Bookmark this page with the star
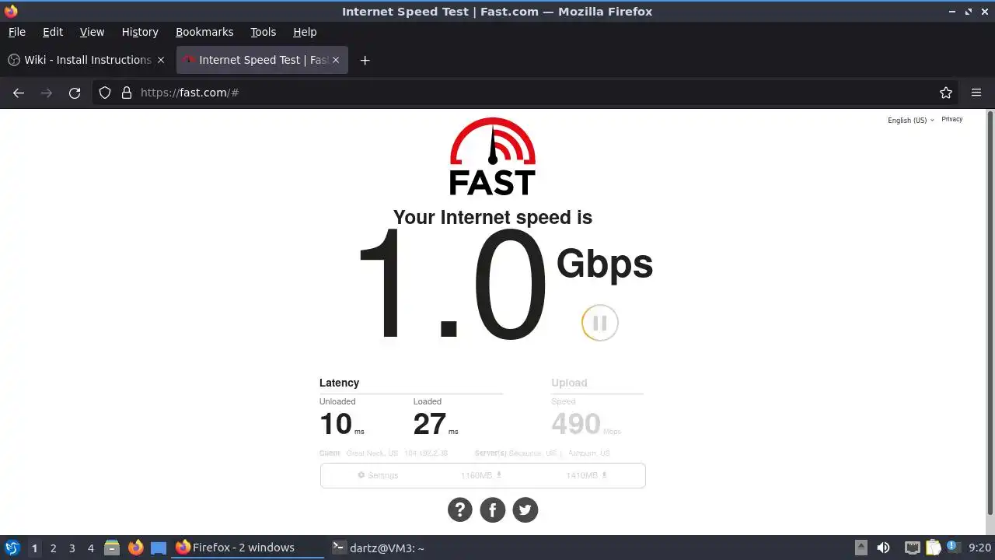Viewport: 995px width, 560px height. pyautogui.click(x=946, y=93)
